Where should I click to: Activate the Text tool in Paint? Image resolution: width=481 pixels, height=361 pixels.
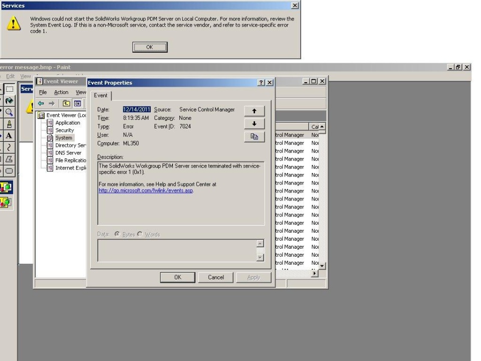9,136
